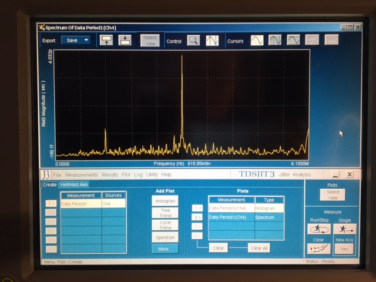
Task: Click the Single acquisition runner icon
Action: pyautogui.click(x=345, y=229)
